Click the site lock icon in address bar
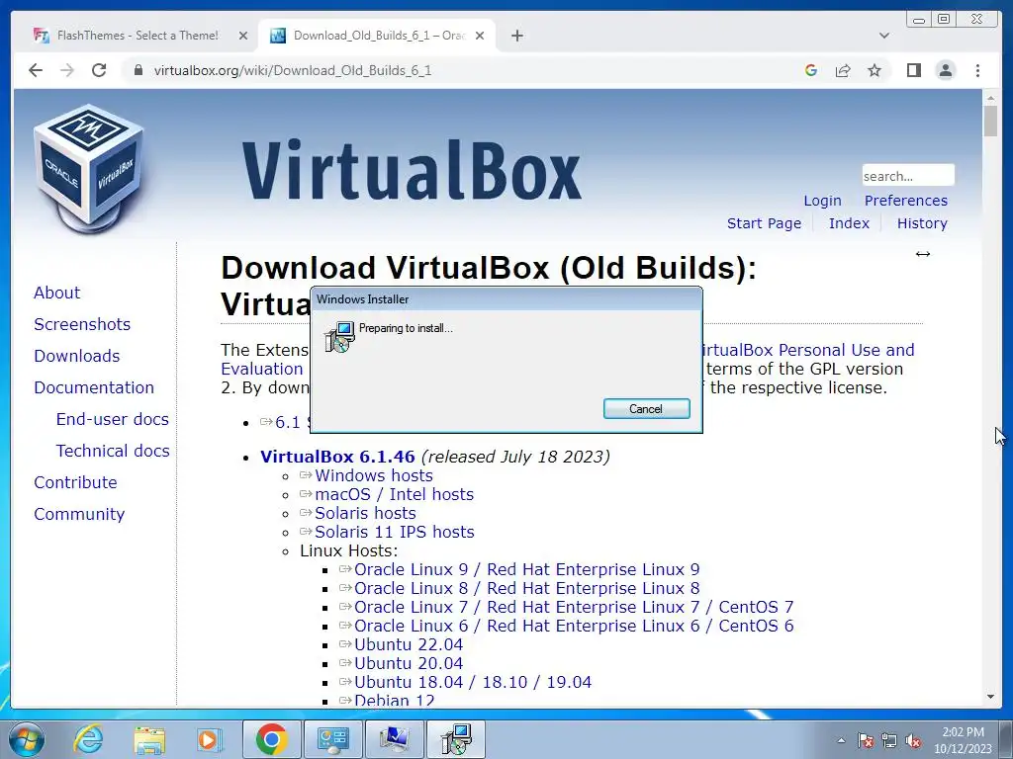Viewport: 1013px width, 759px height. coord(138,70)
